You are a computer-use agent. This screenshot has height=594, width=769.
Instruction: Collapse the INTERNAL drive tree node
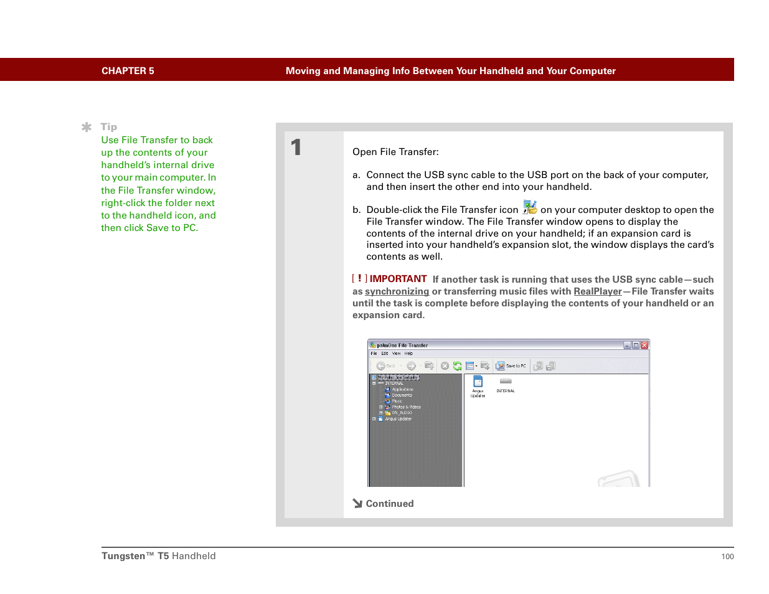(x=374, y=384)
